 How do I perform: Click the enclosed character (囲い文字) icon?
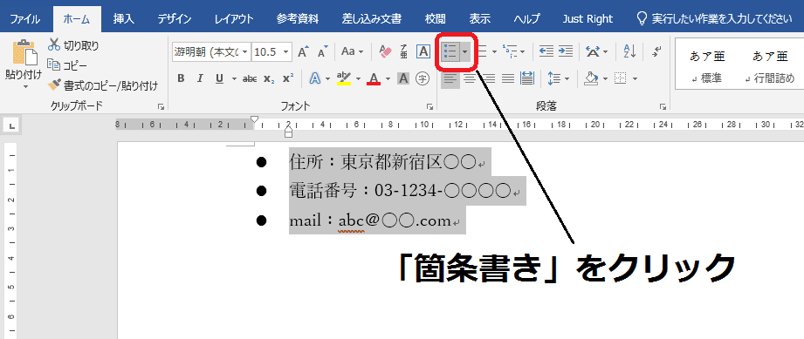422,78
